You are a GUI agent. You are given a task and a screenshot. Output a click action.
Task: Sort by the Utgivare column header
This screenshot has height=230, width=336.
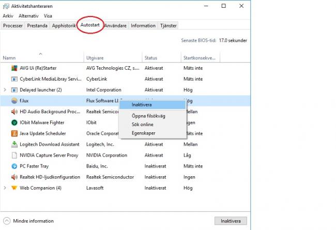[113, 58]
